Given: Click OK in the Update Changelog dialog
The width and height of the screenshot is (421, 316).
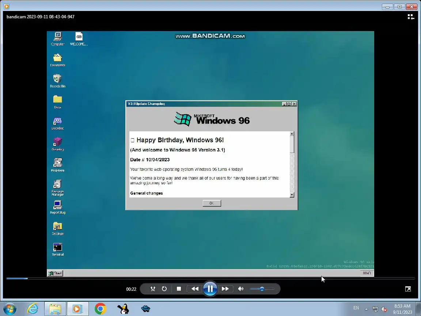Looking at the screenshot, I should pos(212,203).
